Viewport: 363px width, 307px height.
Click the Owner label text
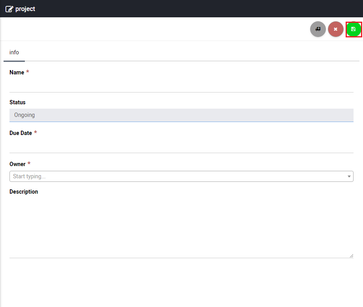(x=17, y=164)
